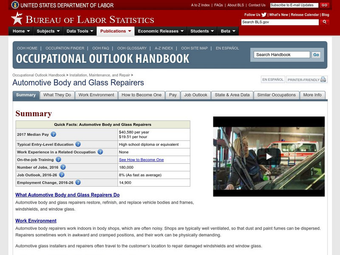Open the FAQs link in header

click(218, 5)
